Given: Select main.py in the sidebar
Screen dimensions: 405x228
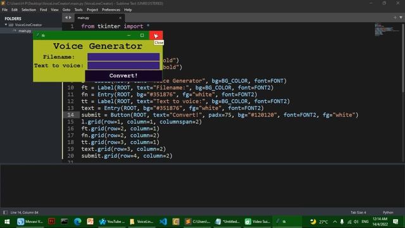Looking at the screenshot, I should tap(25, 31).
